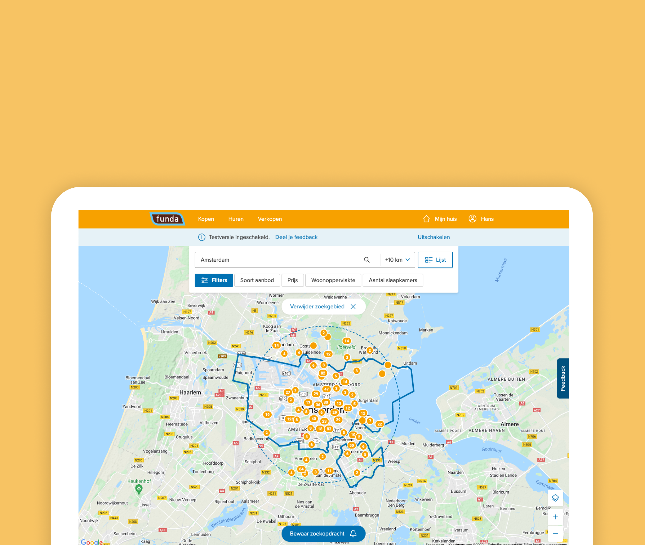Open the Hans profile icon

[472, 219]
